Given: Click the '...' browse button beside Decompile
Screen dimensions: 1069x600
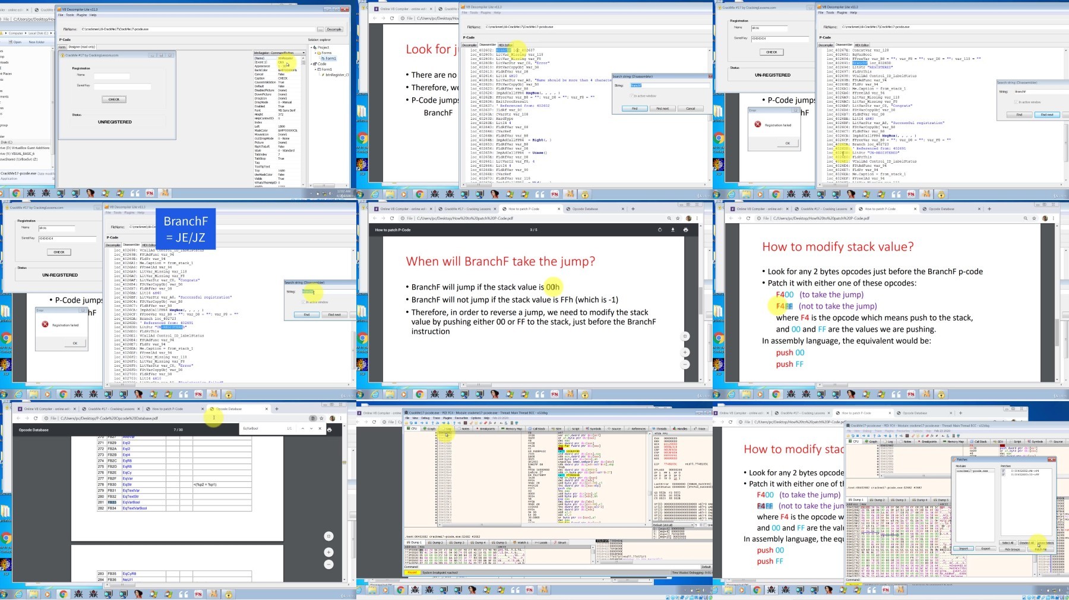Looking at the screenshot, I should (321, 29).
